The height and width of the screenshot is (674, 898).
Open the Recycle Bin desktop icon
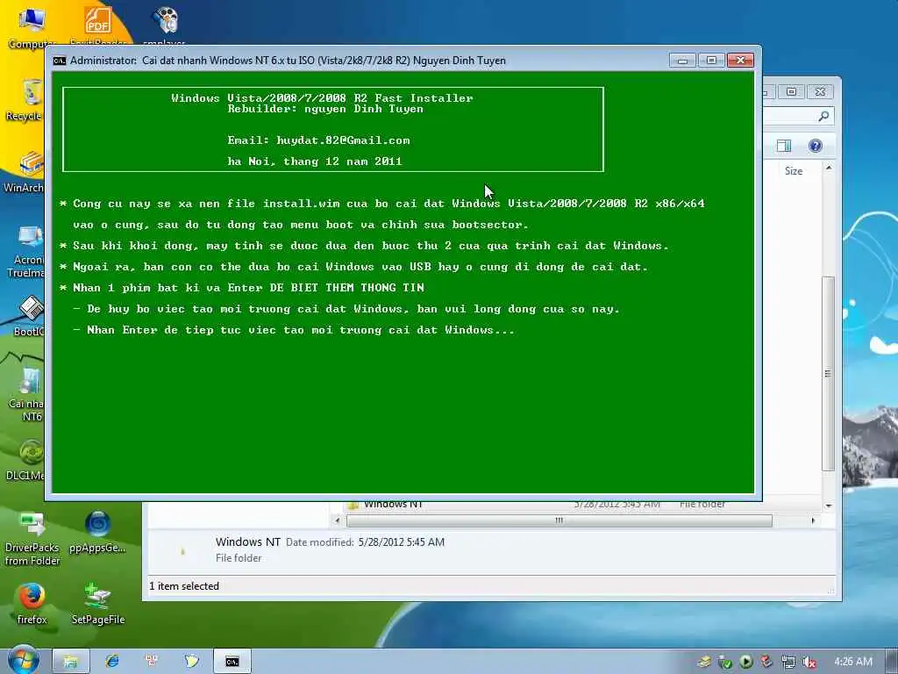[25, 100]
